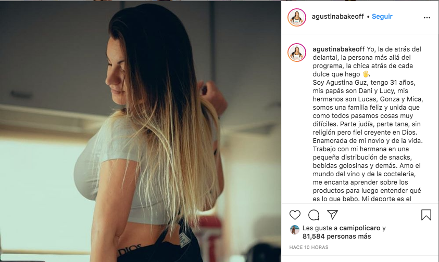Like the post with the heart icon
This screenshot has width=439, height=262.
(x=295, y=215)
